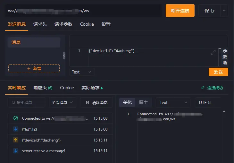This screenshot has height=163, width=234.
Task: Click the 发送 button
Action: coord(218,72)
